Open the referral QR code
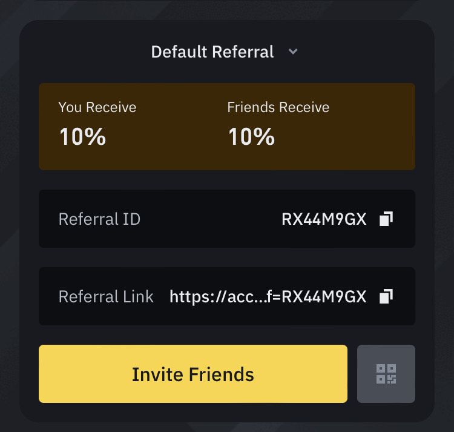454x432 pixels. coord(386,374)
